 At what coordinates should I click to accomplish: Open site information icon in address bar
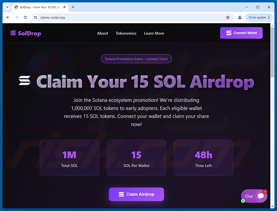(36, 17)
